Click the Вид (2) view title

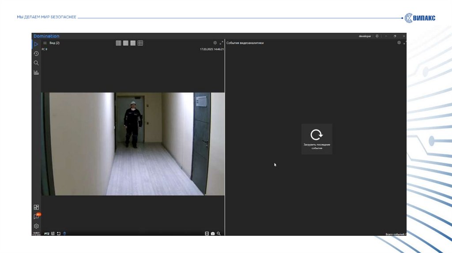click(54, 43)
